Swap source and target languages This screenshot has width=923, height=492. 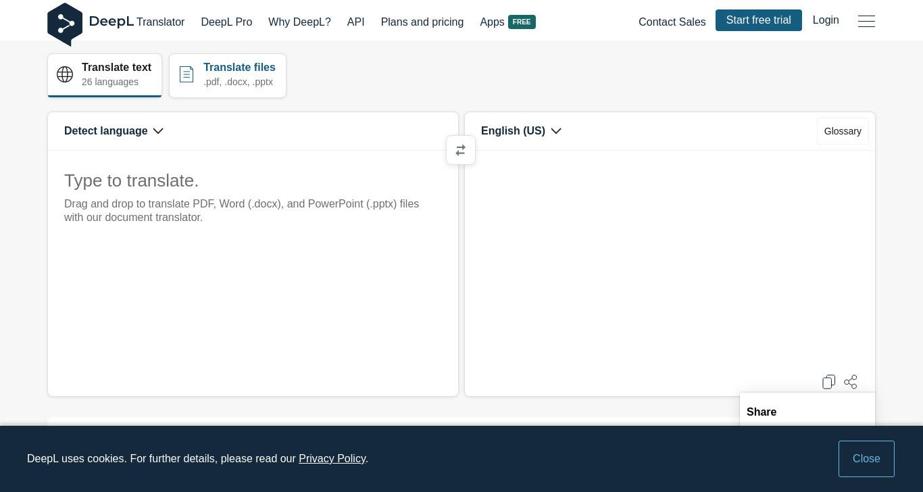(x=461, y=150)
